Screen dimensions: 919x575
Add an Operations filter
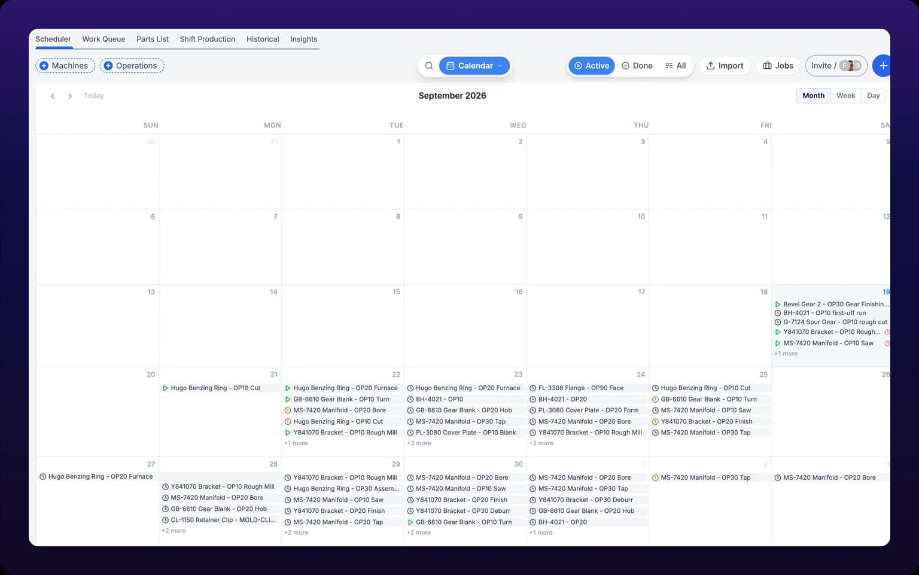pos(132,66)
